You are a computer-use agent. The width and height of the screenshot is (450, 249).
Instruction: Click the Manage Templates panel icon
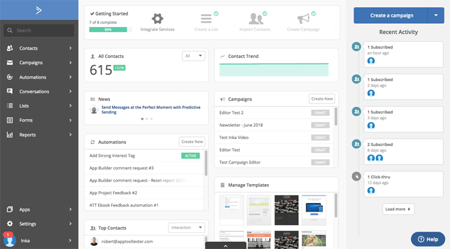[x=222, y=185]
